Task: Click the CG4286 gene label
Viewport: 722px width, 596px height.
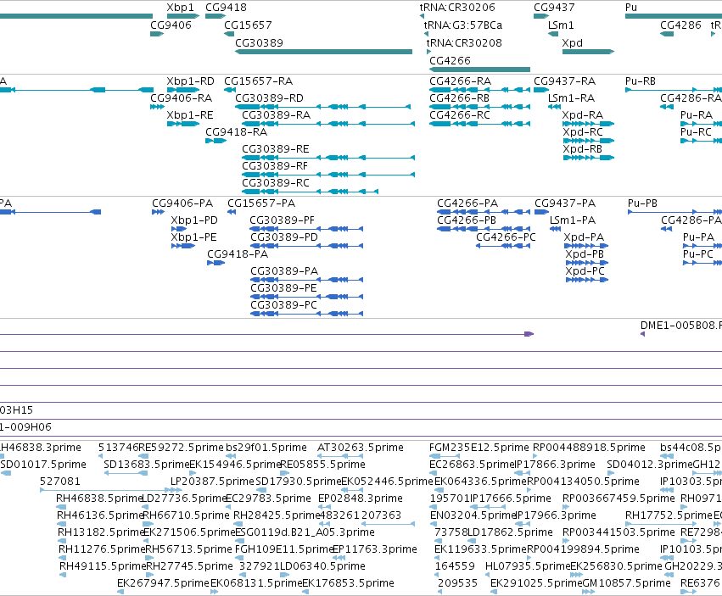Action: pyautogui.click(x=680, y=25)
